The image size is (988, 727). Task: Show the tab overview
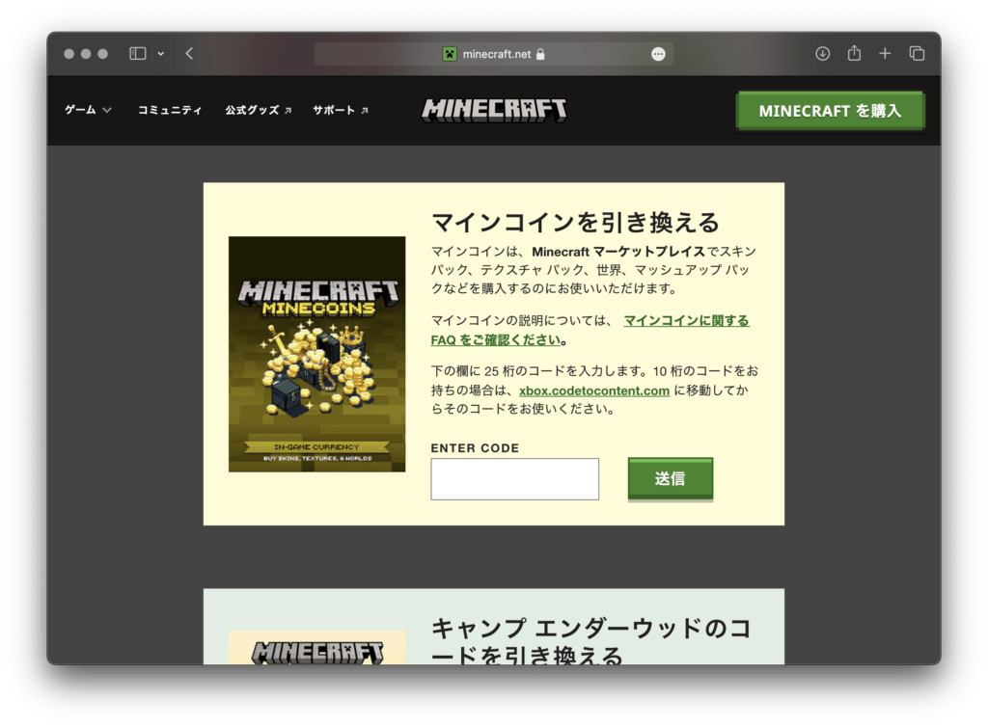click(917, 54)
